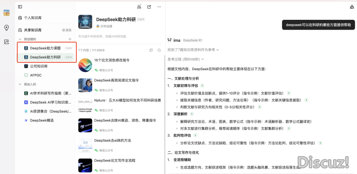357x174 pixels.
Task: Open article DeepSeek去除AI痕迹、润色、降重指令
Action: (x=125, y=120)
